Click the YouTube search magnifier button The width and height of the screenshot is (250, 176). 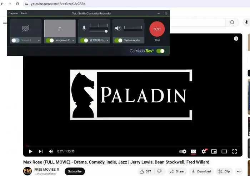[232, 22]
